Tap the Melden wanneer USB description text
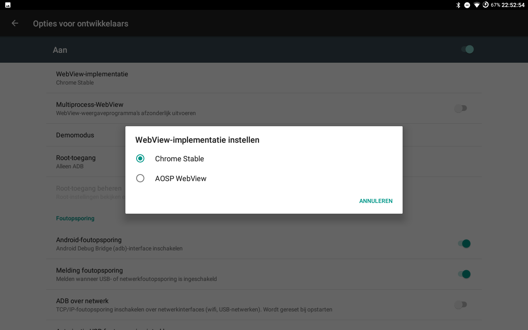Screen dimensions: 528x330 (137, 279)
